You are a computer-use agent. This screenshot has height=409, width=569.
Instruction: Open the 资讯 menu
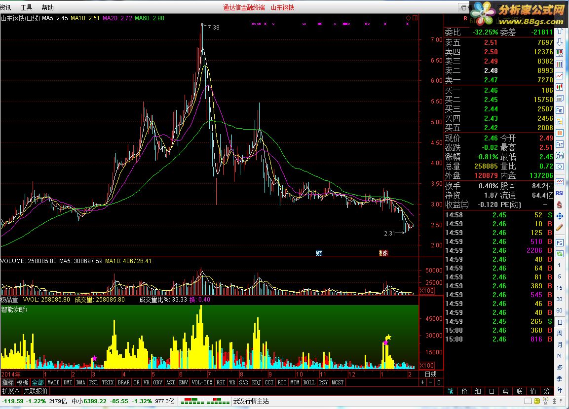tap(6, 7)
